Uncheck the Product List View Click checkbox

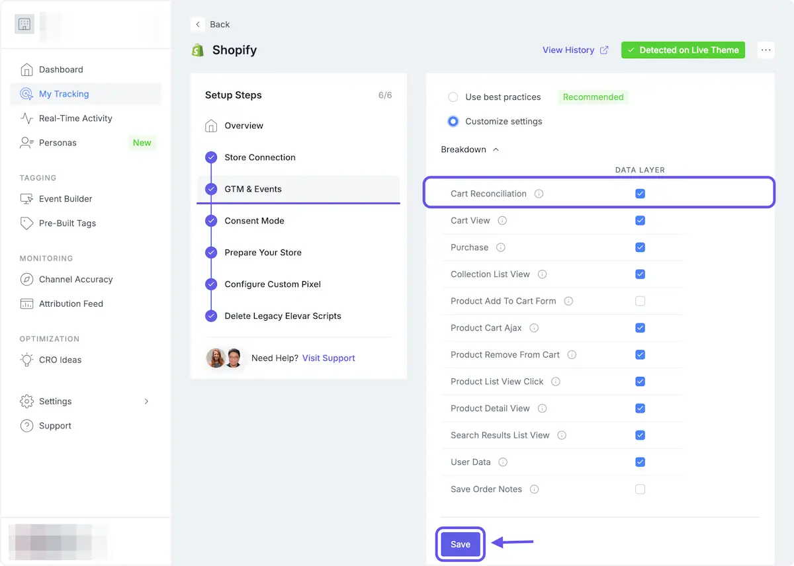(640, 382)
